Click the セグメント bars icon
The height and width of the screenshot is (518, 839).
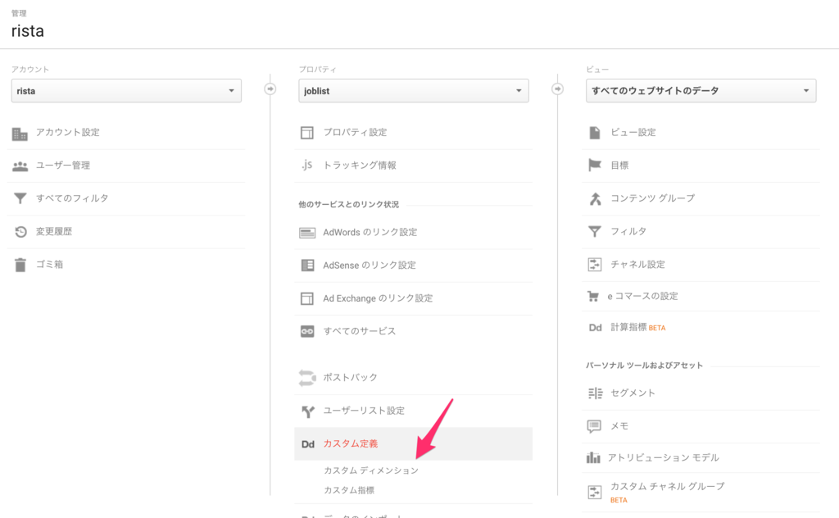[x=595, y=393]
